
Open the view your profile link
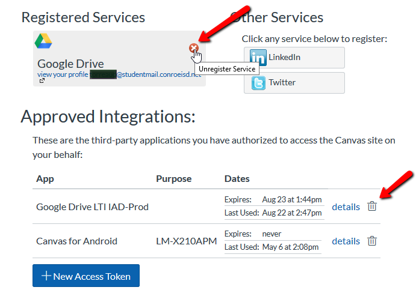(x=63, y=74)
